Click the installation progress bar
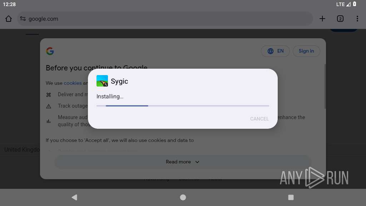The image size is (366, 206). (183, 106)
